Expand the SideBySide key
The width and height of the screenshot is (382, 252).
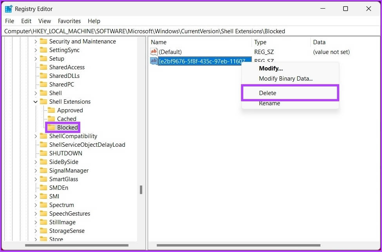coord(36,162)
